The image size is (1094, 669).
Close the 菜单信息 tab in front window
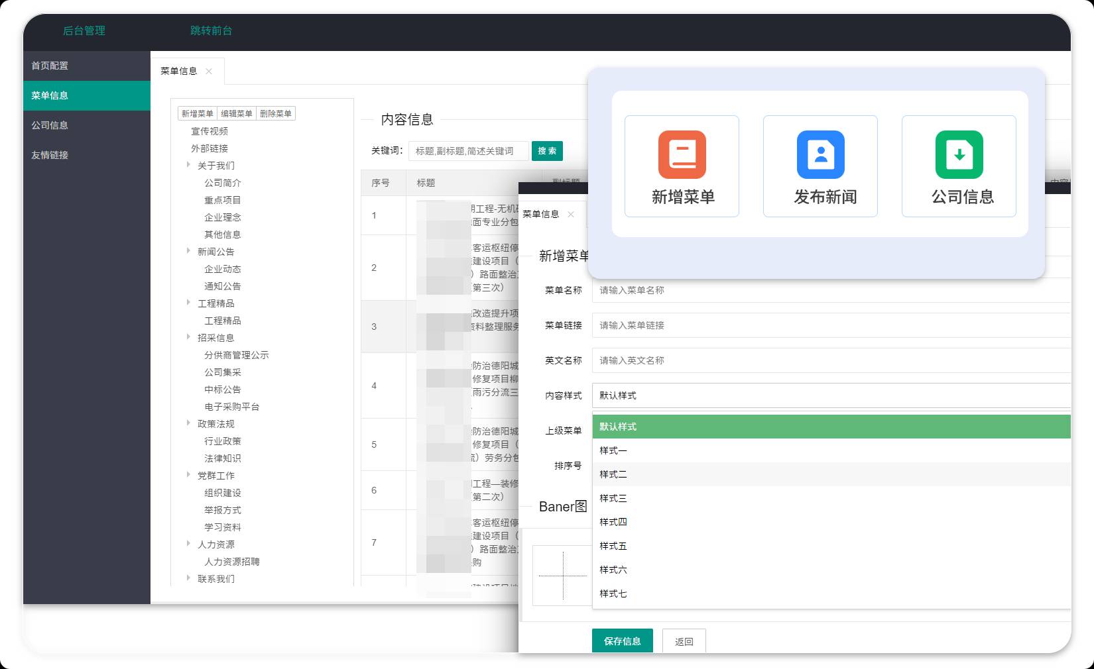571,214
